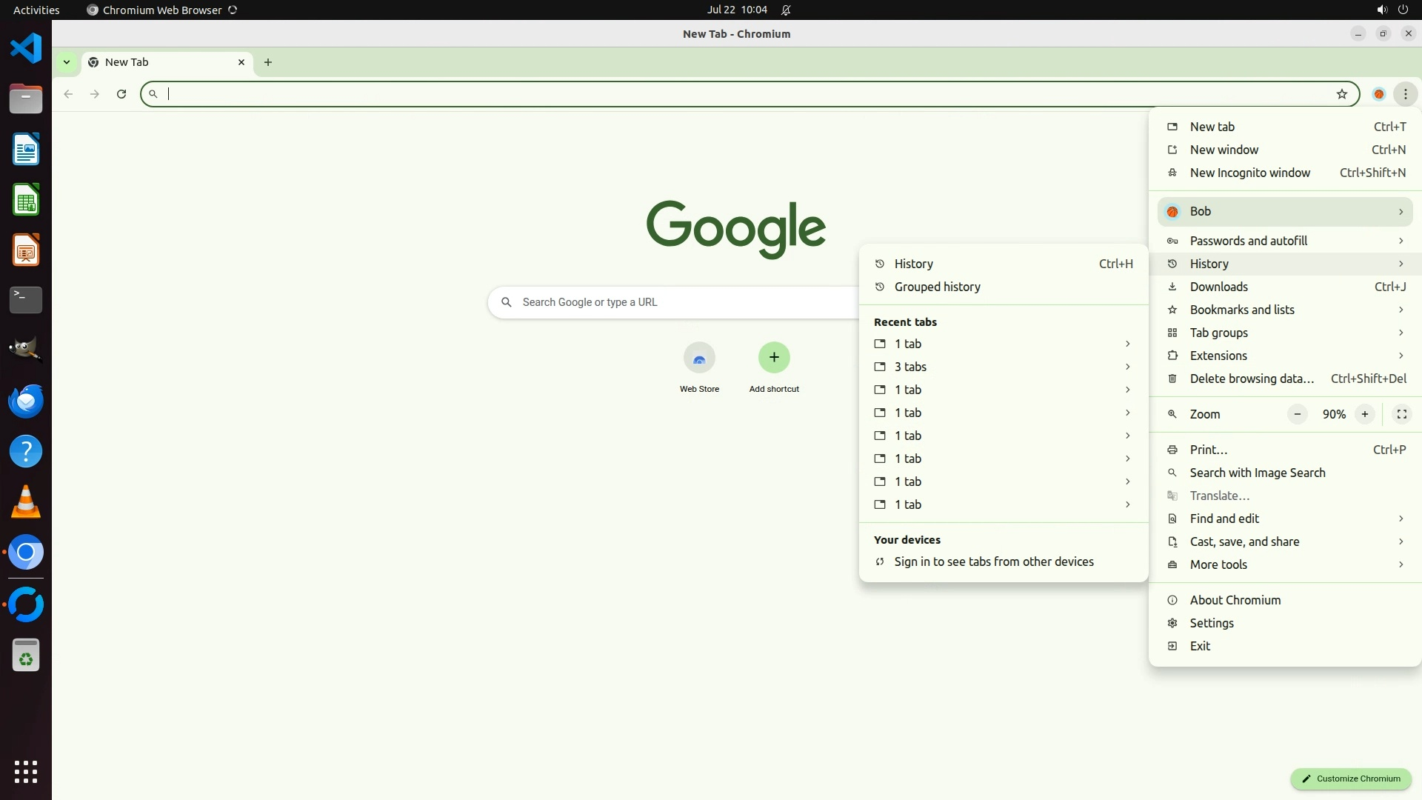Image resolution: width=1422 pixels, height=800 pixels.
Task: Click the Bob profile avatar in toolbar
Action: pyautogui.click(x=1378, y=94)
